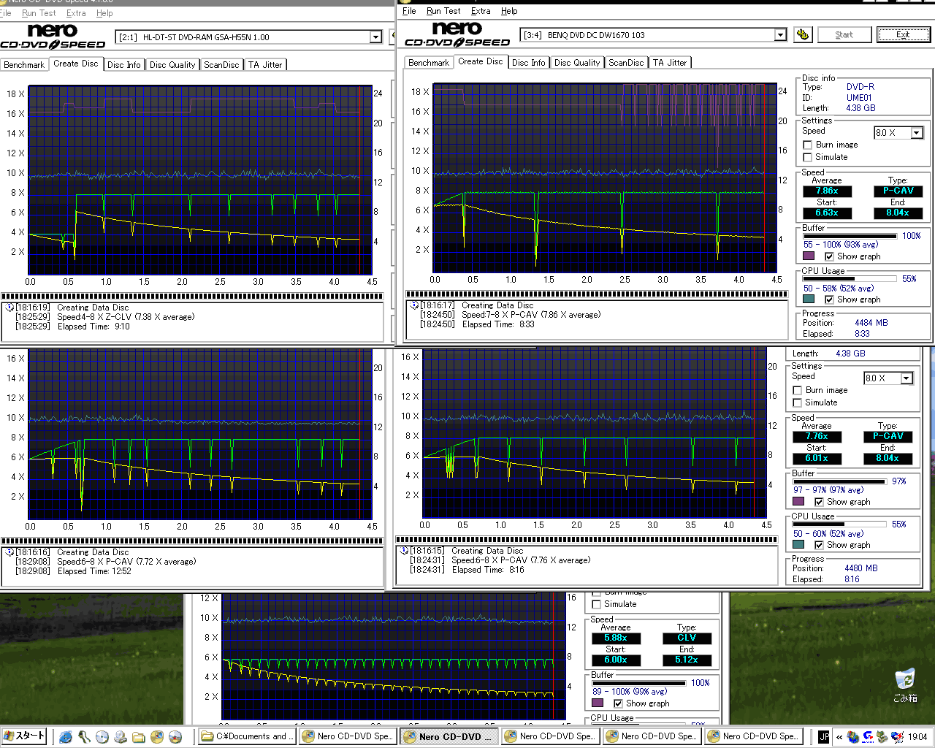Toggle CPU Usage Show graph in the BENQ window
The image size is (935, 748).
click(829, 299)
